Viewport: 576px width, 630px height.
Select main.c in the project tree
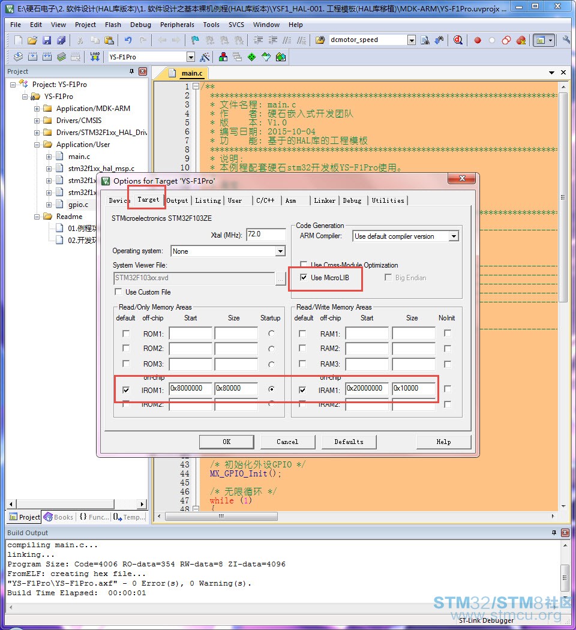(x=79, y=156)
